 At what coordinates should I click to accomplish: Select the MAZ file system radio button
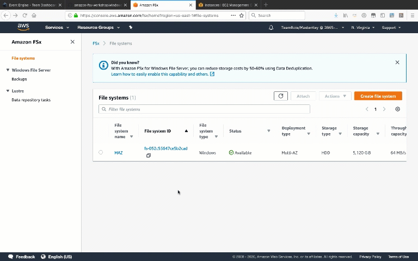pos(101,152)
